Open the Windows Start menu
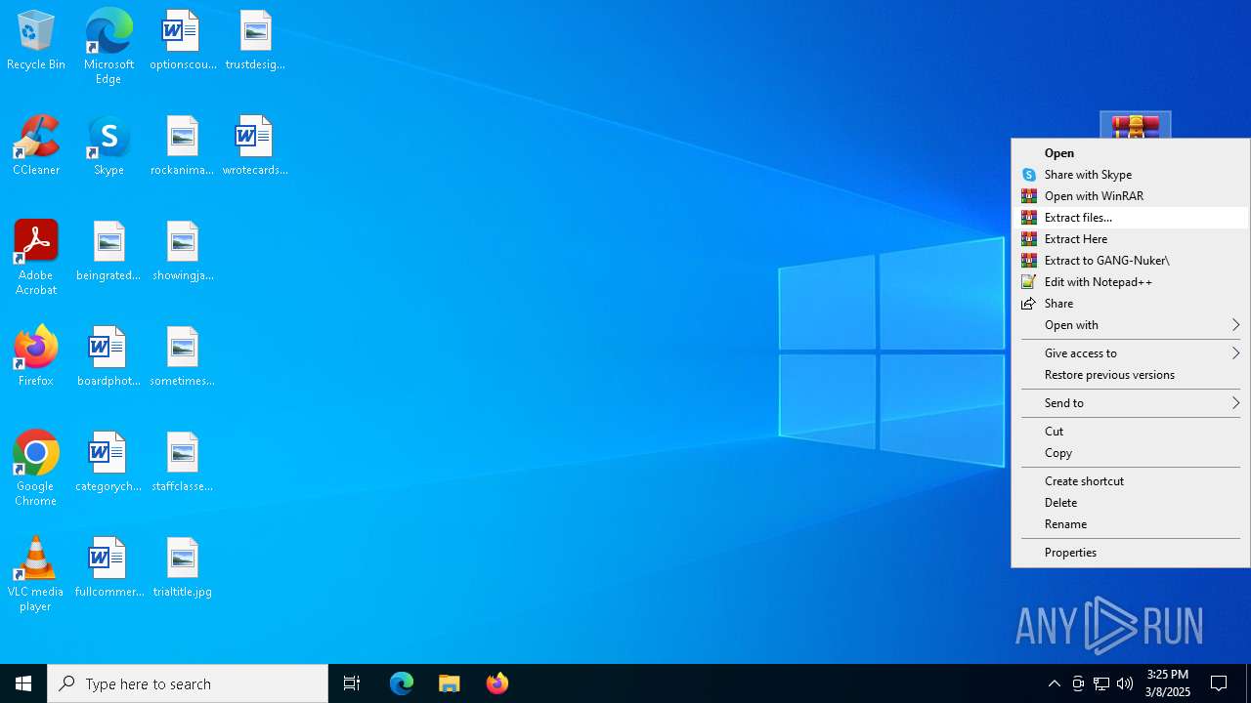Image resolution: width=1251 pixels, height=703 pixels. coord(23,683)
